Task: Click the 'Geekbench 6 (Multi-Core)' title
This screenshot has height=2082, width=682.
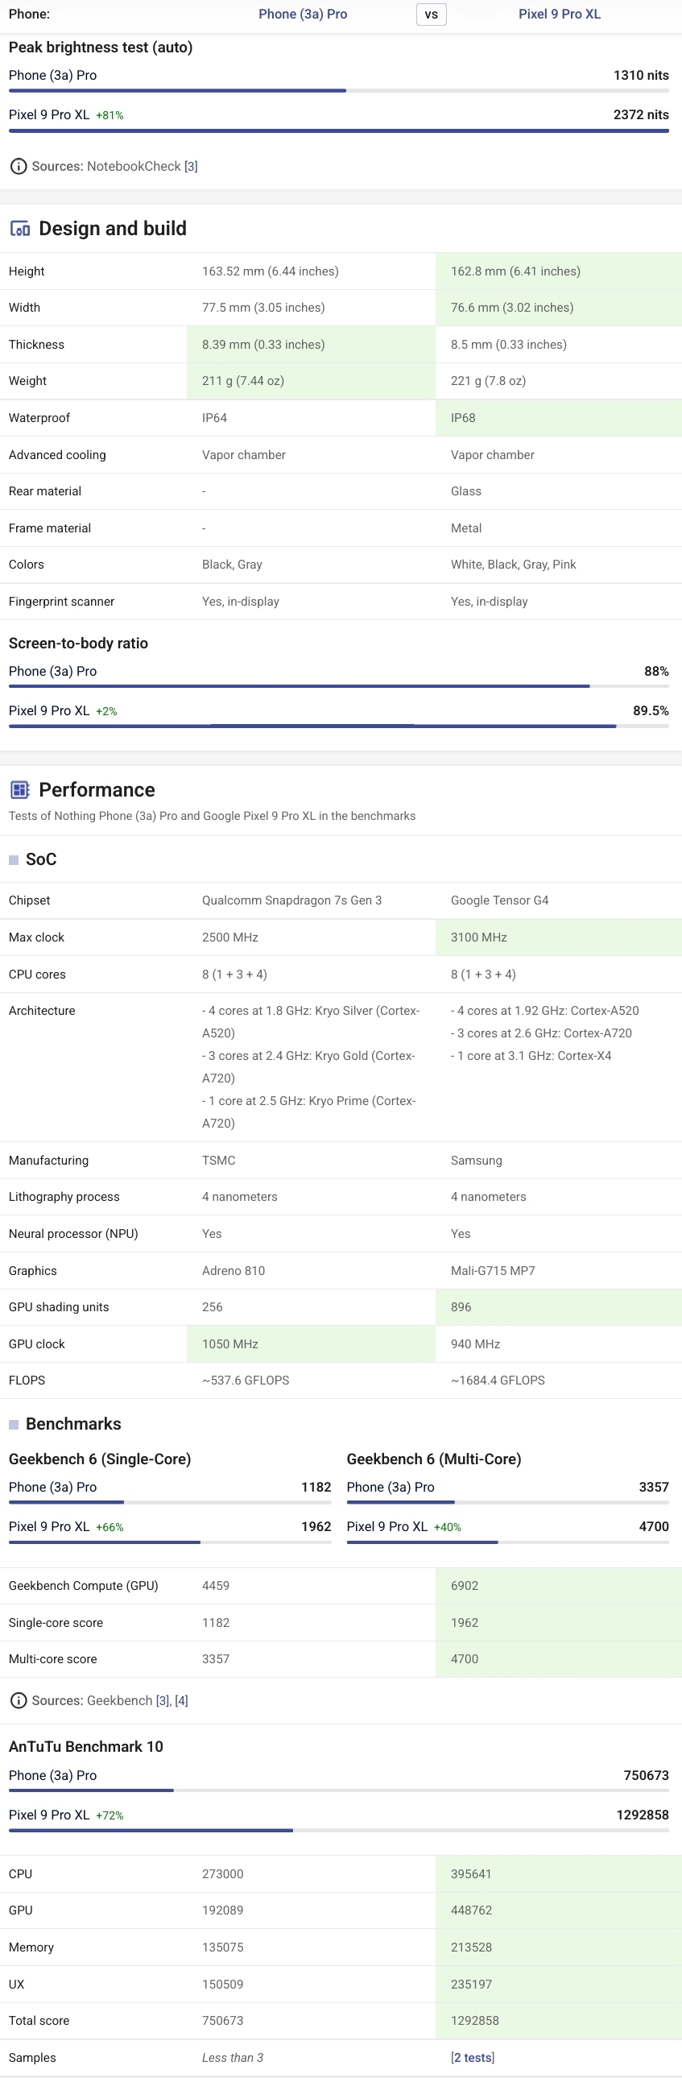Action: (434, 1459)
